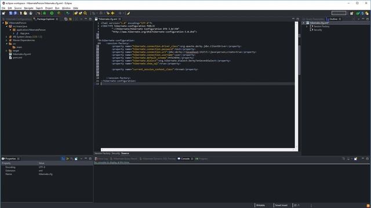Screen dimensions: 371x208
Task: Click the editor vertical scrollbar
Action: 296,85
